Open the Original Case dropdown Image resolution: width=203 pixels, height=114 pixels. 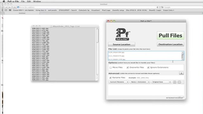click(161, 82)
